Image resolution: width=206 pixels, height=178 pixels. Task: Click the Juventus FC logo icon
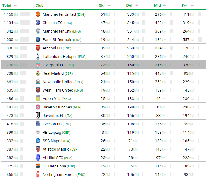click(38, 115)
